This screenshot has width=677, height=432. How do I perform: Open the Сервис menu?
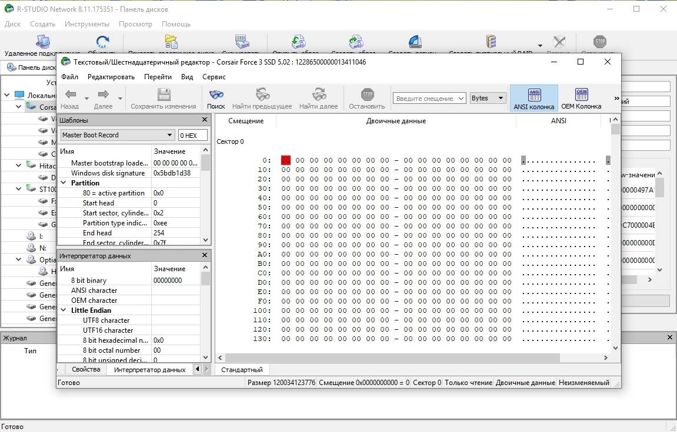[x=214, y=77]
